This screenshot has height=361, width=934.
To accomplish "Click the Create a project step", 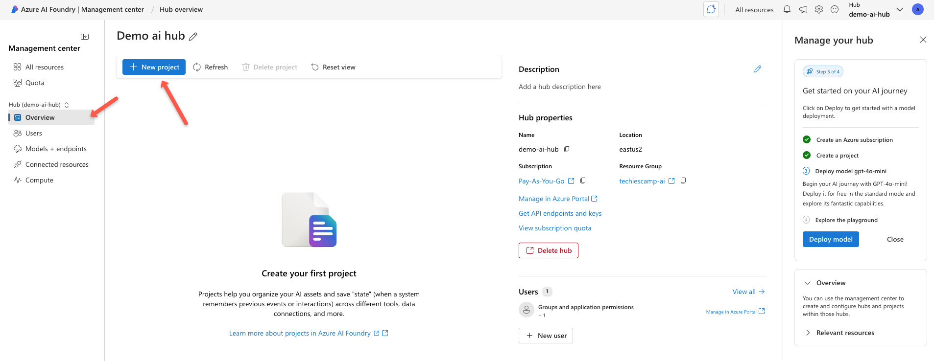I will point(837,156).
